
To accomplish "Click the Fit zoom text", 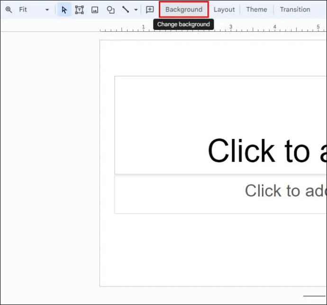I will 23,9.
